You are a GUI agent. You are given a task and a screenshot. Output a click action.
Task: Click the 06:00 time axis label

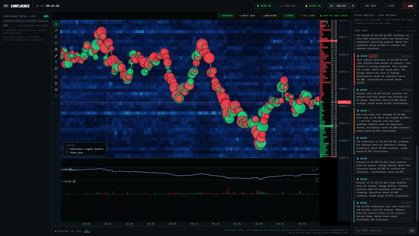tap(259, 224)
